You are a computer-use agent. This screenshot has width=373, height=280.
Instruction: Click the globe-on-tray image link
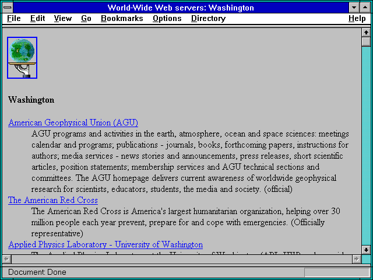[x=22, y=58]
